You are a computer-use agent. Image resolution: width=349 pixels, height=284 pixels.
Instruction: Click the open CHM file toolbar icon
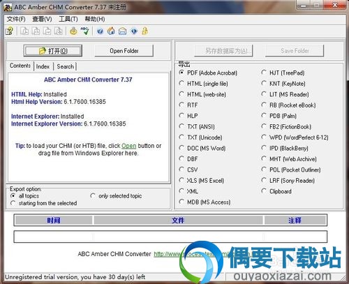click(x=10, y=31)
